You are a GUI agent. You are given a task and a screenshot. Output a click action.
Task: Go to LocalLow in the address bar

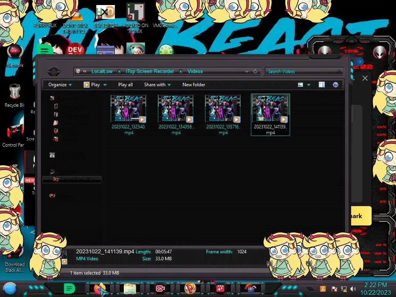[102, 71]
